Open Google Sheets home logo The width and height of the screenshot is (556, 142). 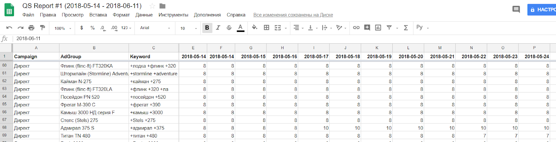click(9, 10)
